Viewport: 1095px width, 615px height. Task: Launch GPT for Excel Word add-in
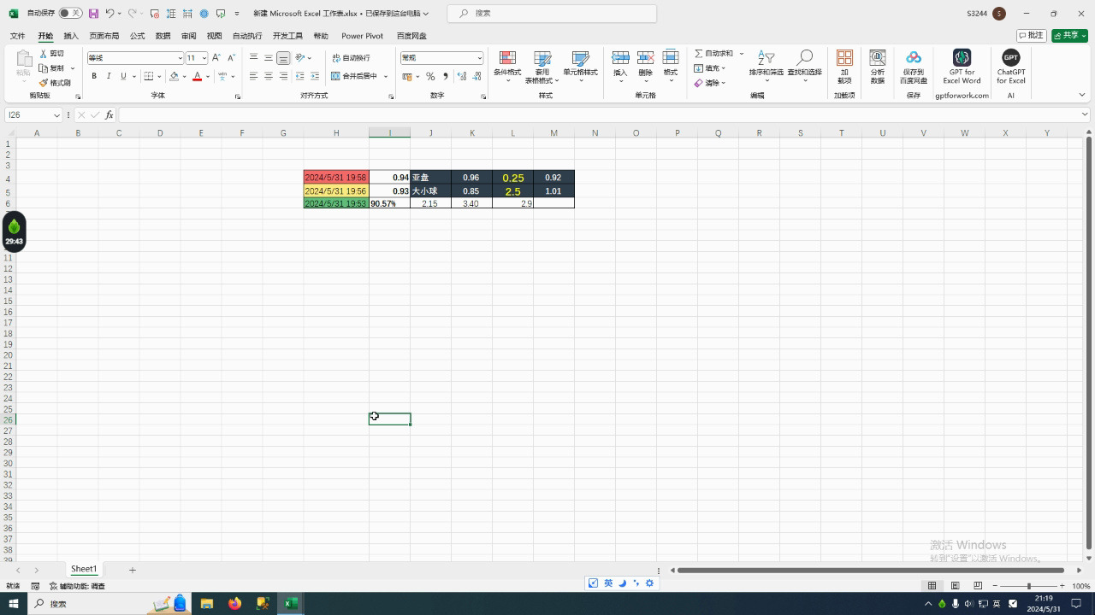962,66
